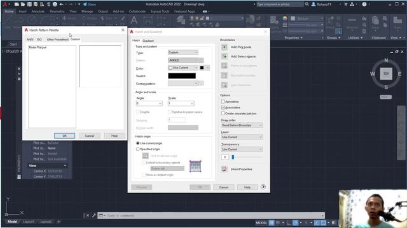Click Cancel in Hatch Pattern Palette

(x=90, y=136)
